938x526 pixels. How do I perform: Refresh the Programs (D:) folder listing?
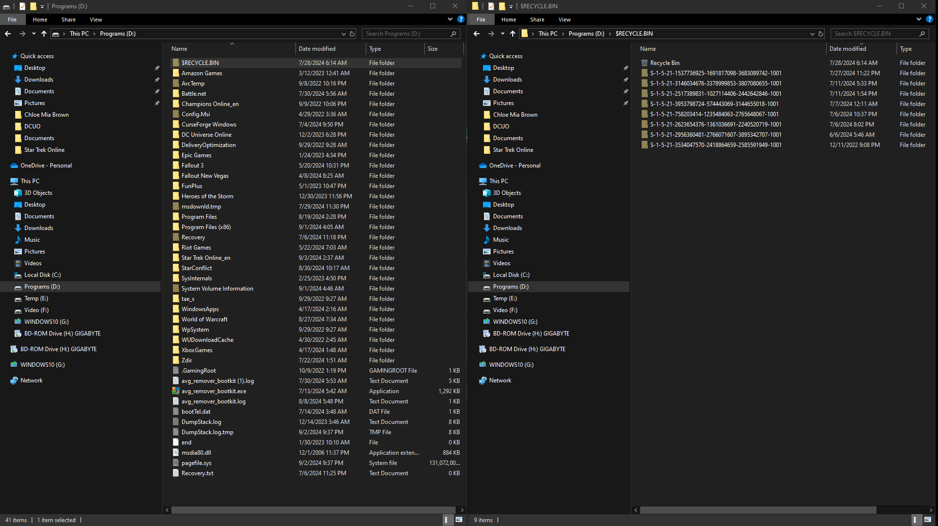[352, 34]
